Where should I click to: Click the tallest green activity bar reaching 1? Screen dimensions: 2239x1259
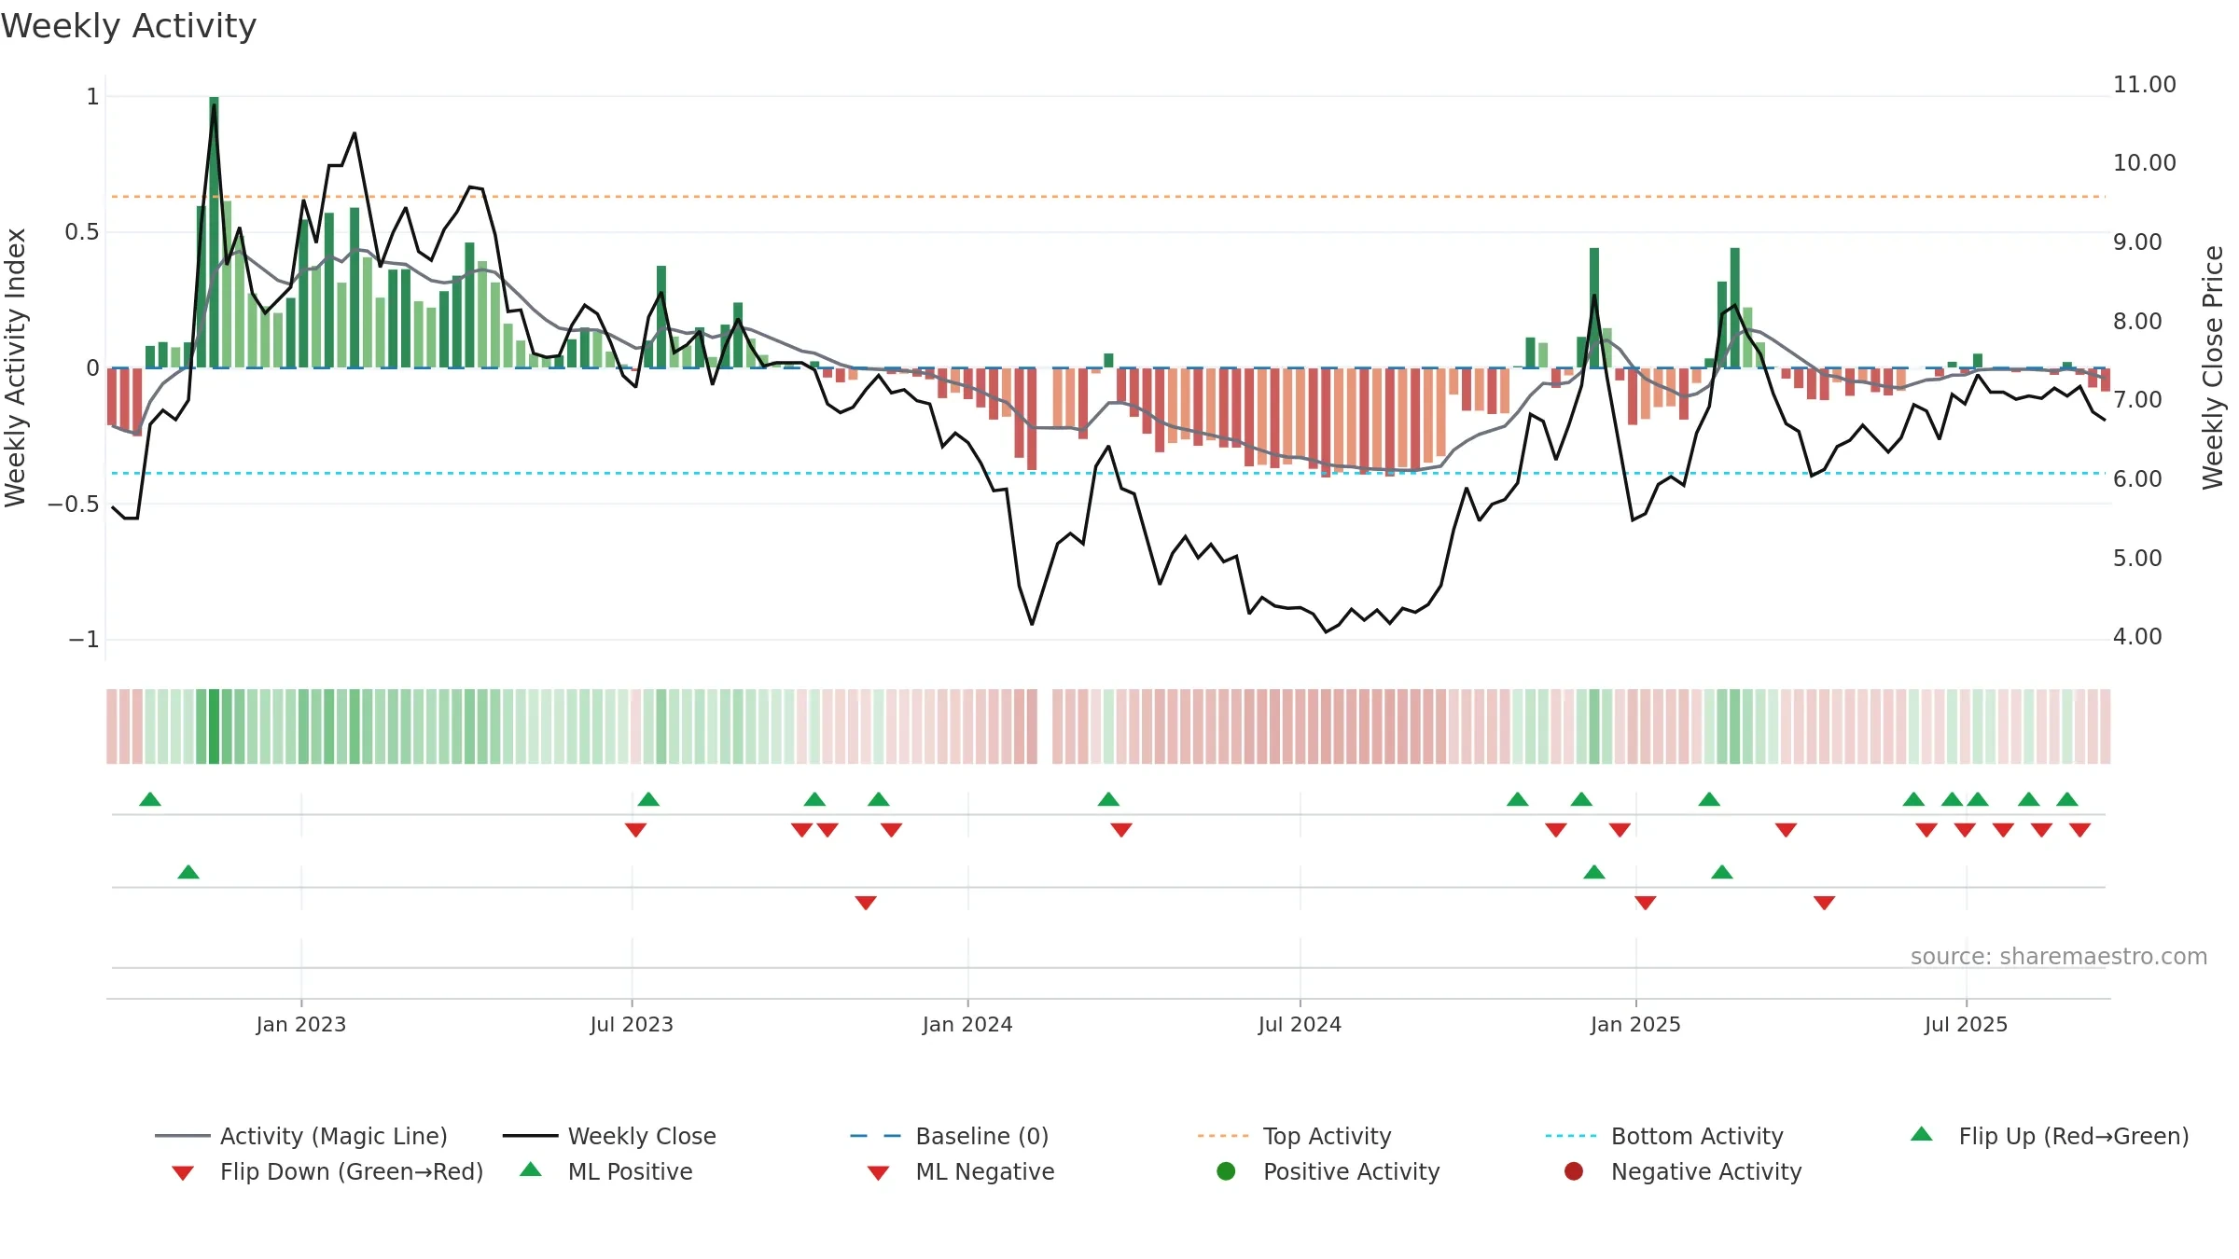[x=214, y=231]
